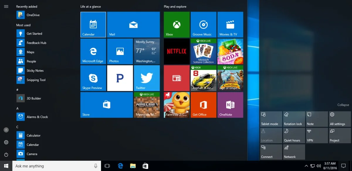Open VPN quick action
This screenshot has height=171, width=352.
pyautogui.click(x=317, y=135)
